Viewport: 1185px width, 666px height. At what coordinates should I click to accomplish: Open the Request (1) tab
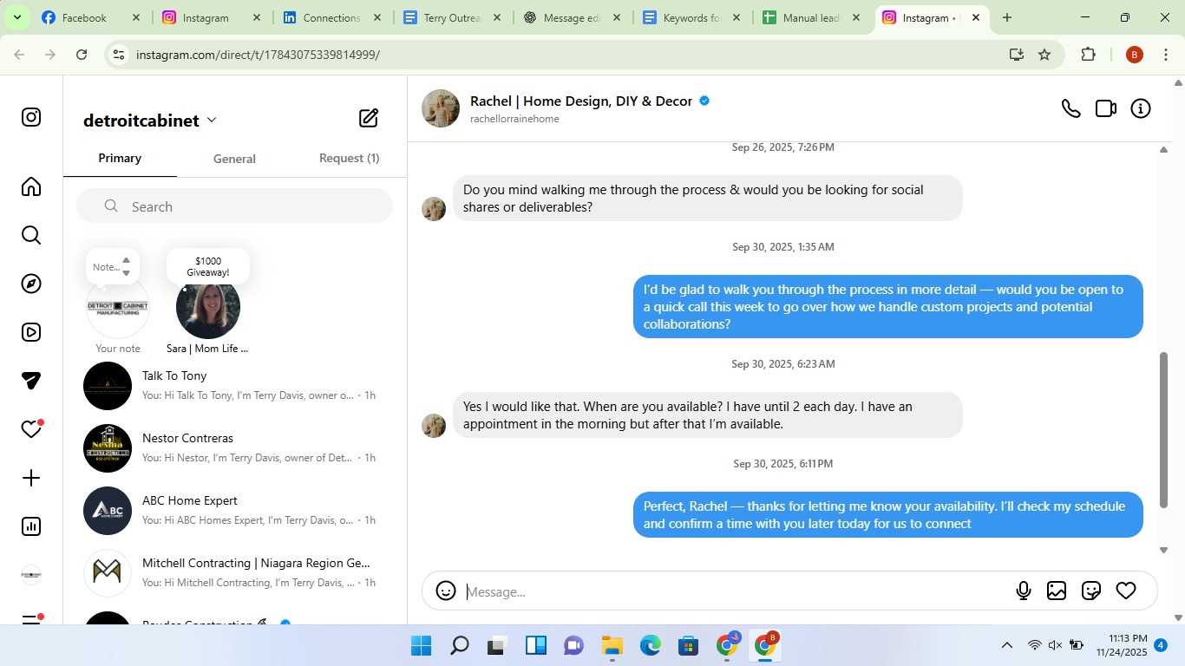(349, 159)
